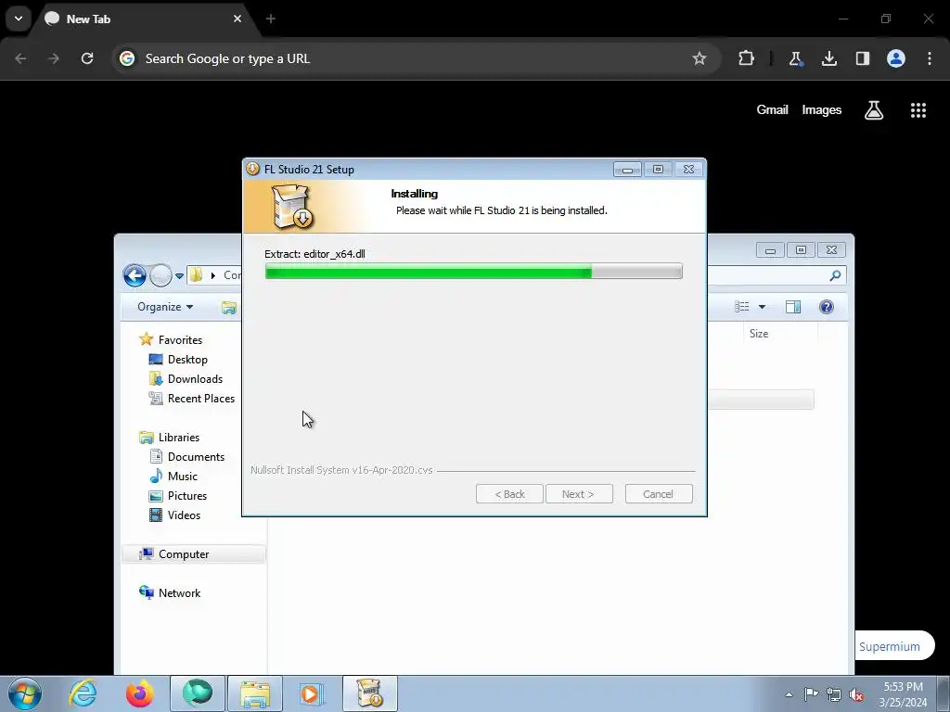Click the browser back arrow
This screenshot has width=950, height=712.
(x=20, y=58)
